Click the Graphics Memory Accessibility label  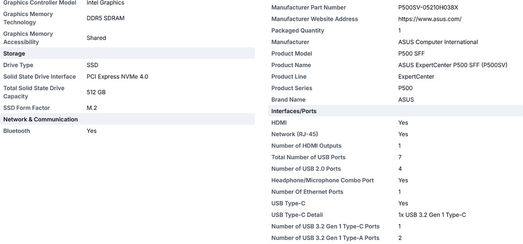pos(28,38)
